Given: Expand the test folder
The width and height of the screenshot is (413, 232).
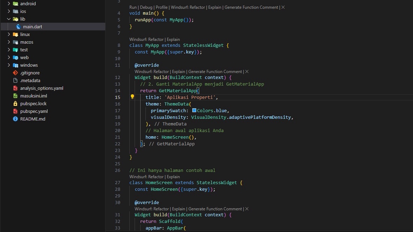Looking at the screenshot, I should coord(9,49).
